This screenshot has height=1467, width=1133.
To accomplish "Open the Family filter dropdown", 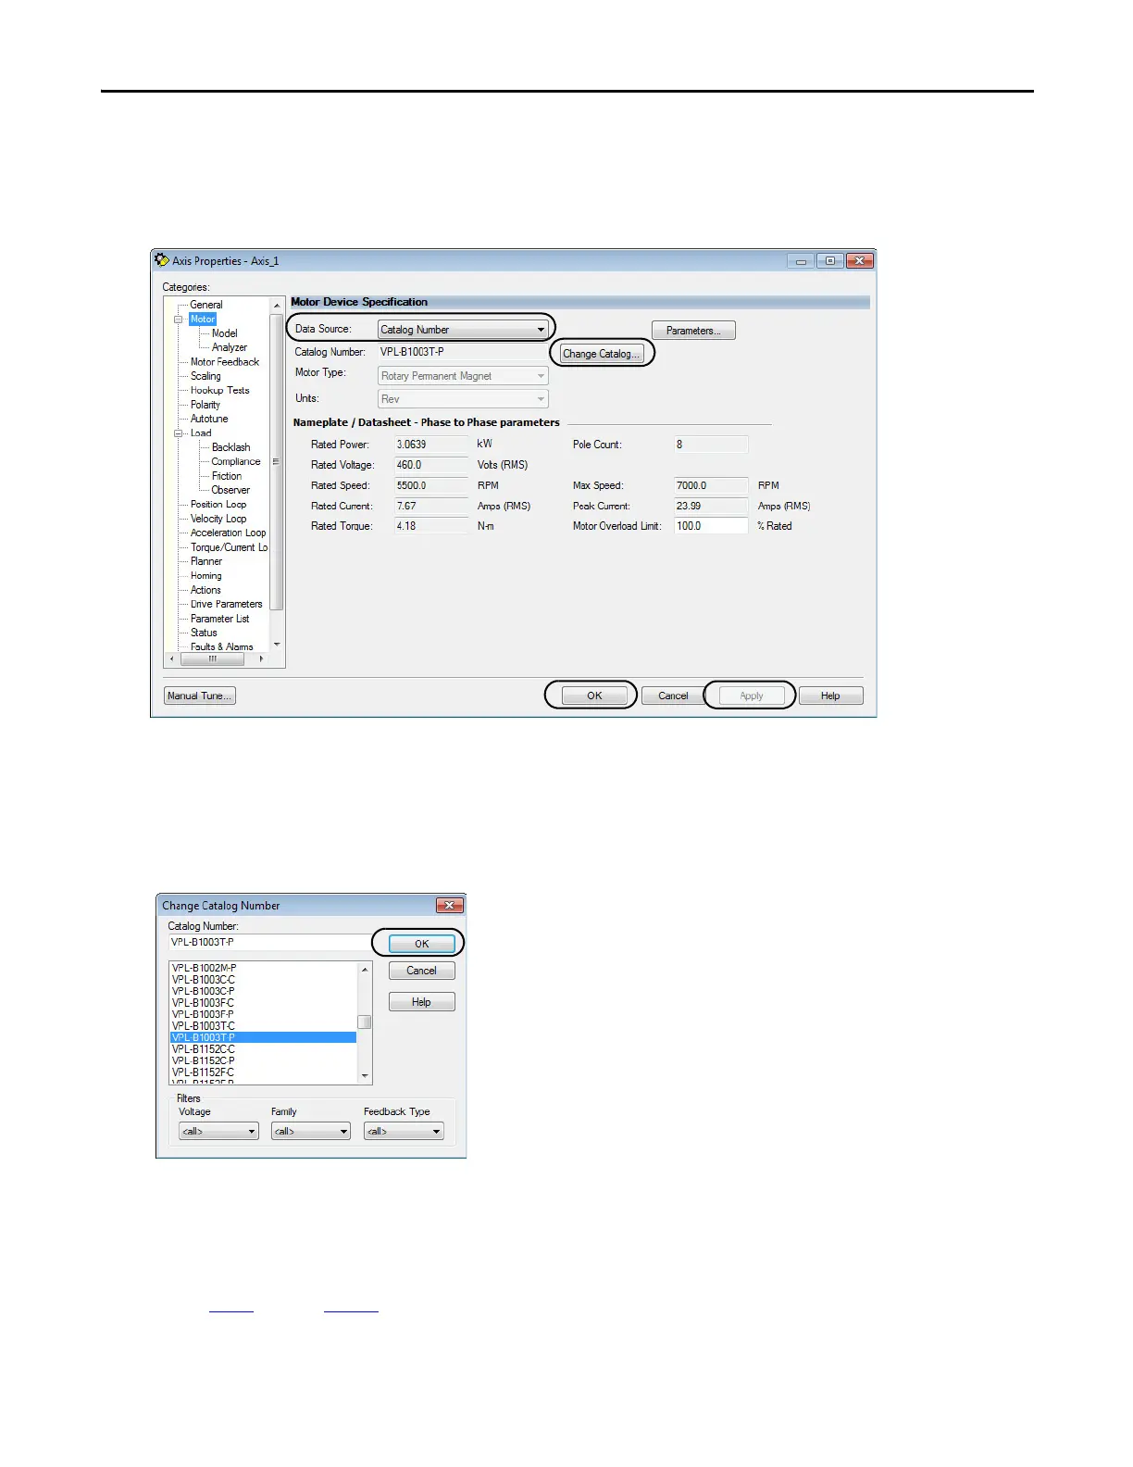I will [311, 1131].
